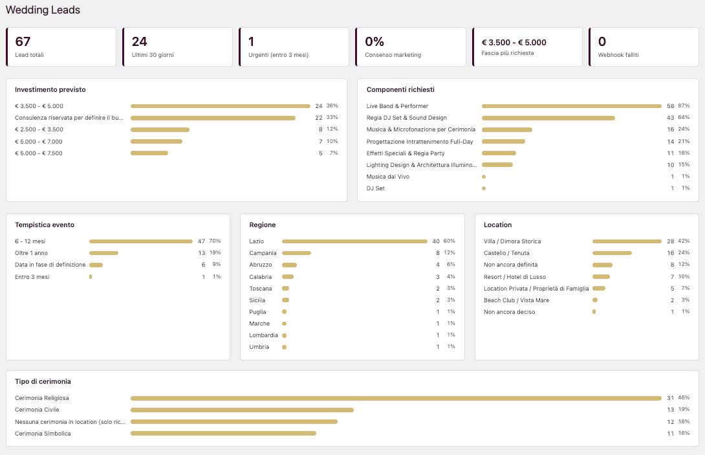
Task: Click the 'Cerimonia Civile' row label
Action: click(37, 410)
